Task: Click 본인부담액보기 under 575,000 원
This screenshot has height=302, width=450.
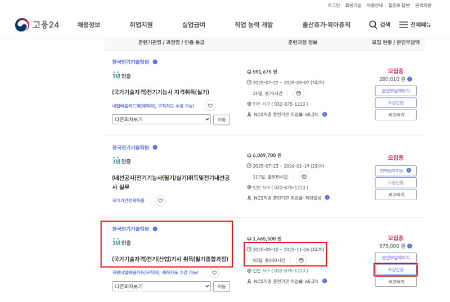Action: 396,258
